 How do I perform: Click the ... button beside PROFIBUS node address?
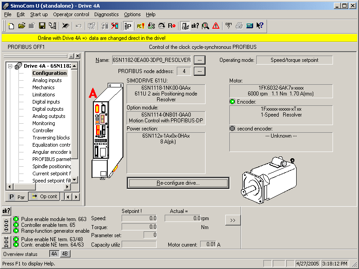[x=200, y=71]
